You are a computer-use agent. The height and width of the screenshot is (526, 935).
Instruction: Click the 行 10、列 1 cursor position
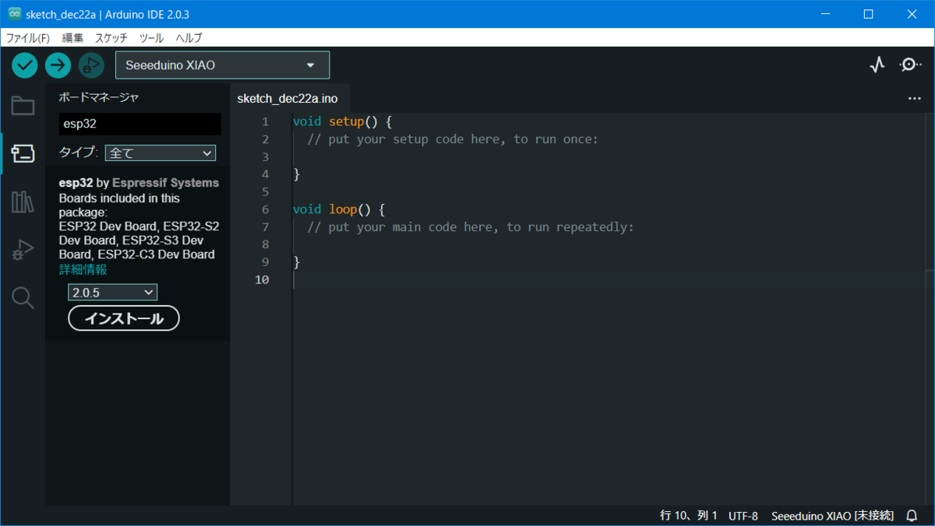pos(689,516)
